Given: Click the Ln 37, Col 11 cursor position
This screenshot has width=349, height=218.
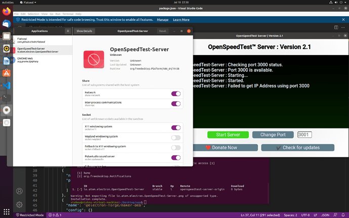Looking at the screenshot, I should [x=260, y=215].
